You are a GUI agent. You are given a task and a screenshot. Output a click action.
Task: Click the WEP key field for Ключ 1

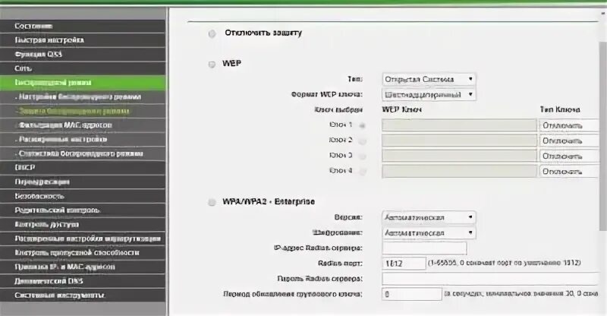[459, 125]
